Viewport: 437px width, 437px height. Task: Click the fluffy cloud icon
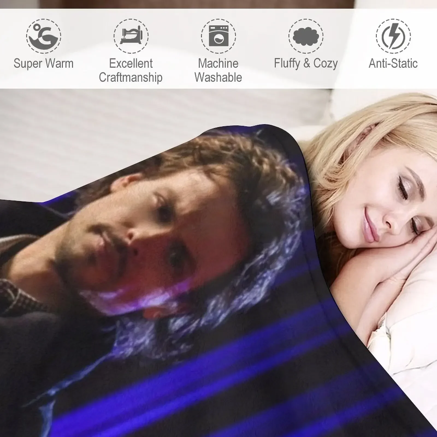pyautogui.click(x=306, y=36)
